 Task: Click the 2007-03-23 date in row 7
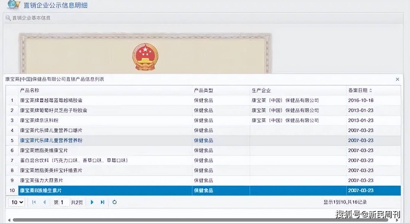click(361, 161)
